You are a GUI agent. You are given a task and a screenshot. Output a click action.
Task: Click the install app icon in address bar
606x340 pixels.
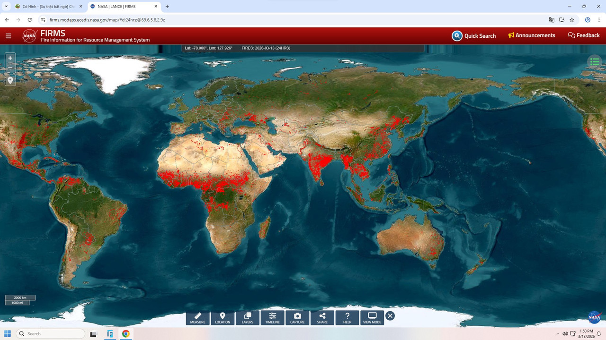pyautogui.click(x=562, y=20)
